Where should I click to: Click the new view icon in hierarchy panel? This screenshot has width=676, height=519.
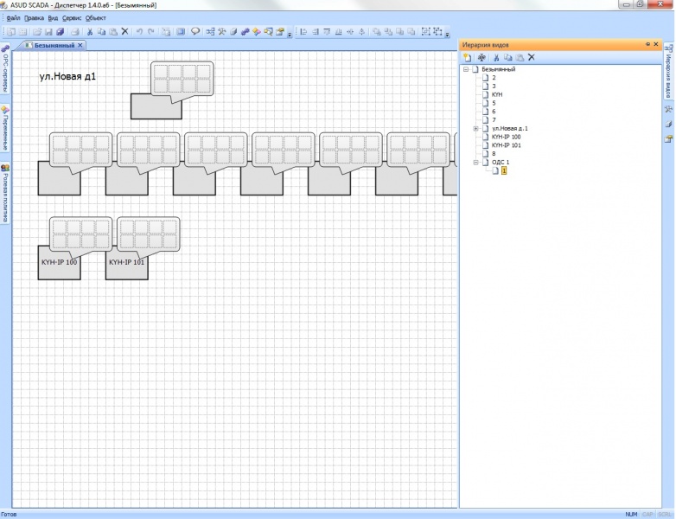click(x=468, y=57)
